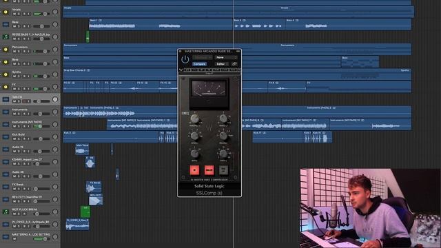Toggle the A/B setup button in Waves toolbar
The height and width of the screenshot is (248, 441).
tap(216, 70)
